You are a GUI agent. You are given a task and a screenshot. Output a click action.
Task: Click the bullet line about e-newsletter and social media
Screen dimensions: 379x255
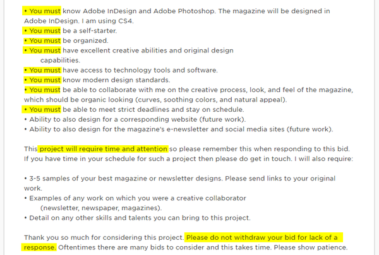tap(178, 129)
